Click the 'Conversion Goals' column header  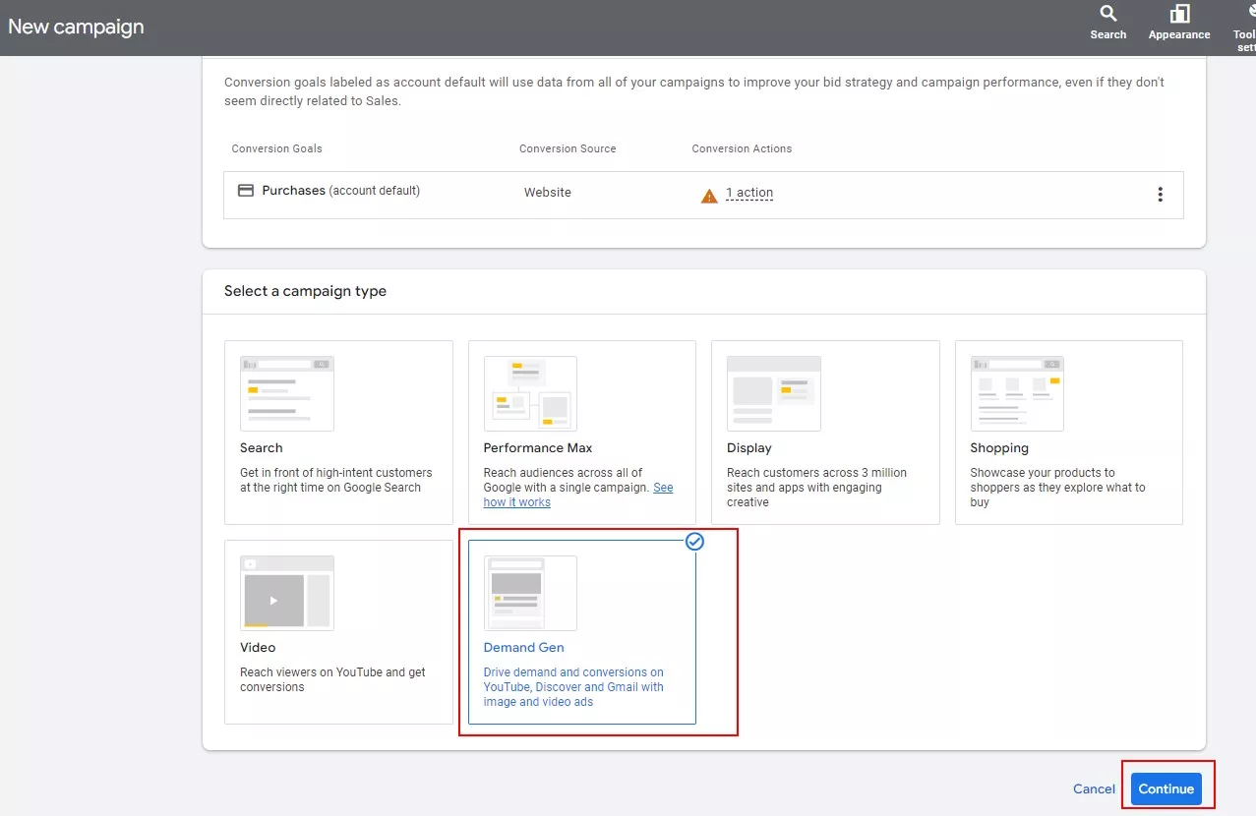(277, 148)
